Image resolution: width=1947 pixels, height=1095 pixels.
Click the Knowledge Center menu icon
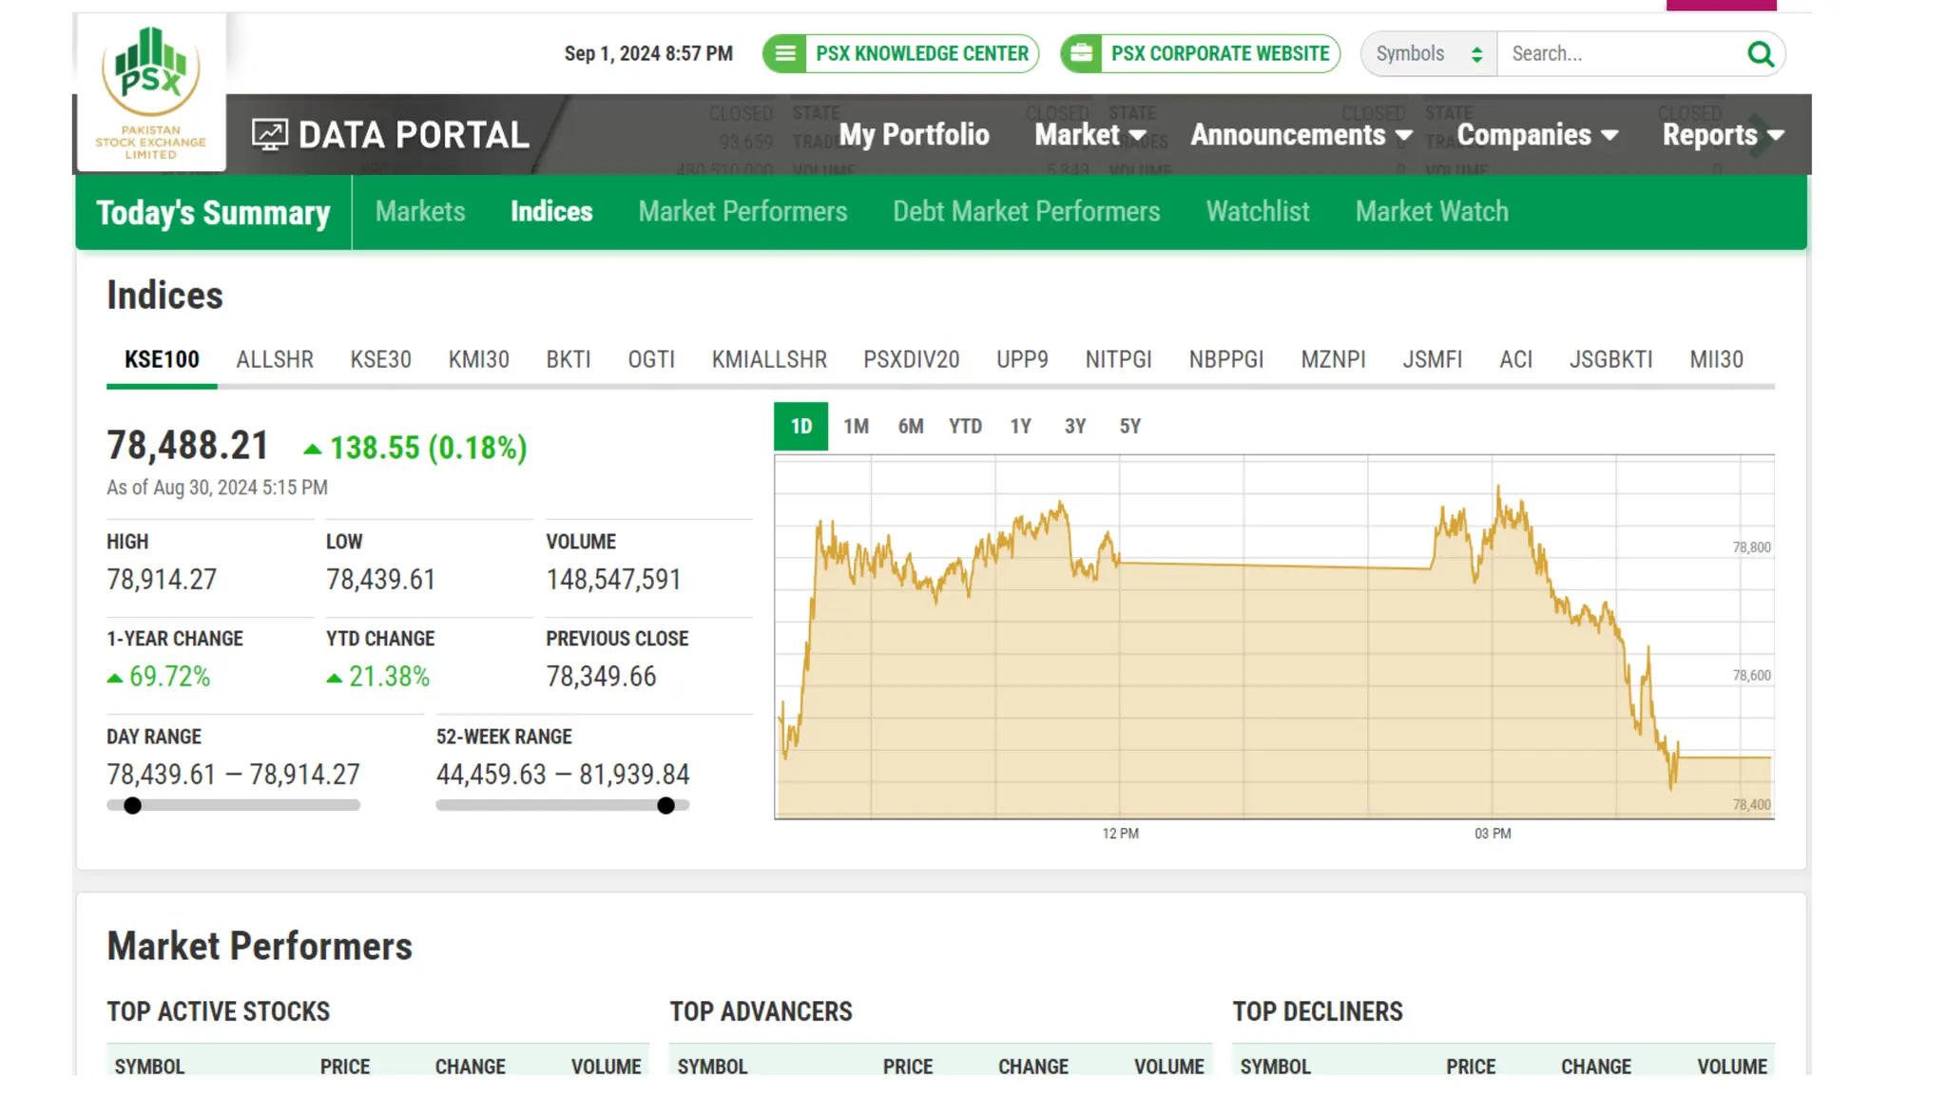coord(785,54)
